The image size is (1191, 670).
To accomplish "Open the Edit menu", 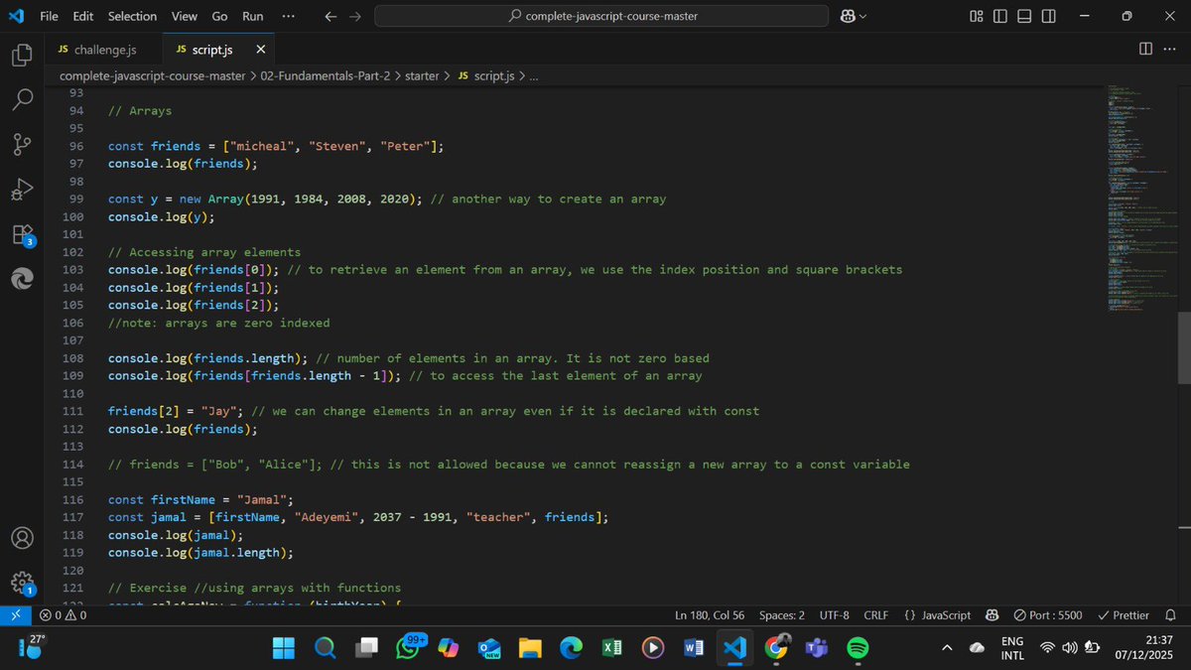I will click(x=83, y=16).
